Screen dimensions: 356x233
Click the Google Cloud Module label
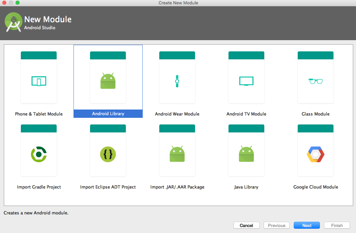click(x=316, y=187)
